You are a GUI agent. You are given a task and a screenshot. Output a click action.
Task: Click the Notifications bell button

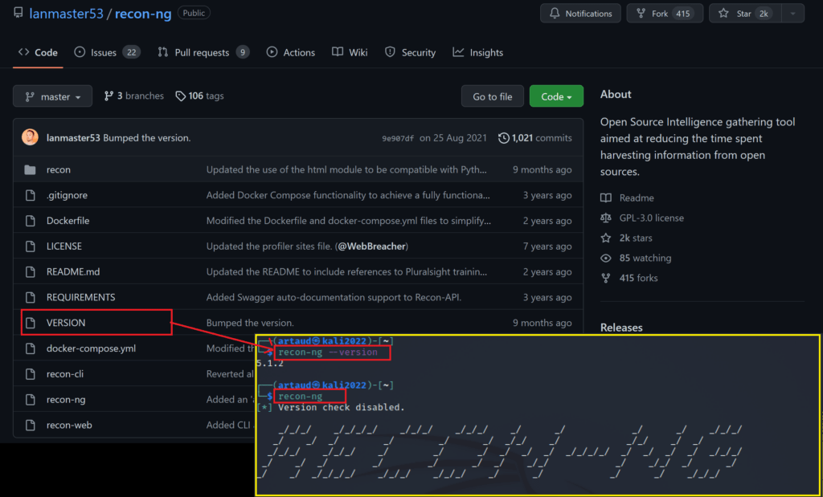[580, 14]
